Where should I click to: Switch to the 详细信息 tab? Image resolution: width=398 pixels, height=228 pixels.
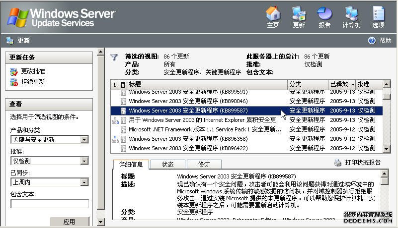[131, 165]
